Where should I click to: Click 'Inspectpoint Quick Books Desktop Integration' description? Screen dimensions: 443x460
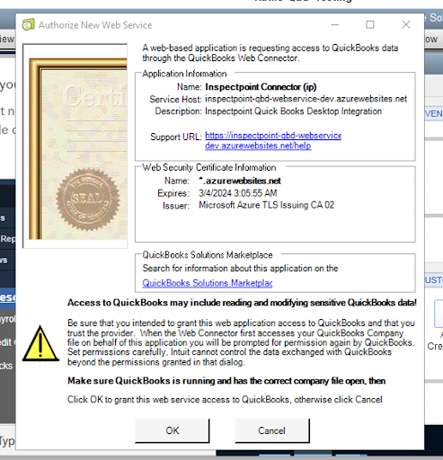click(x=293, y=111)
